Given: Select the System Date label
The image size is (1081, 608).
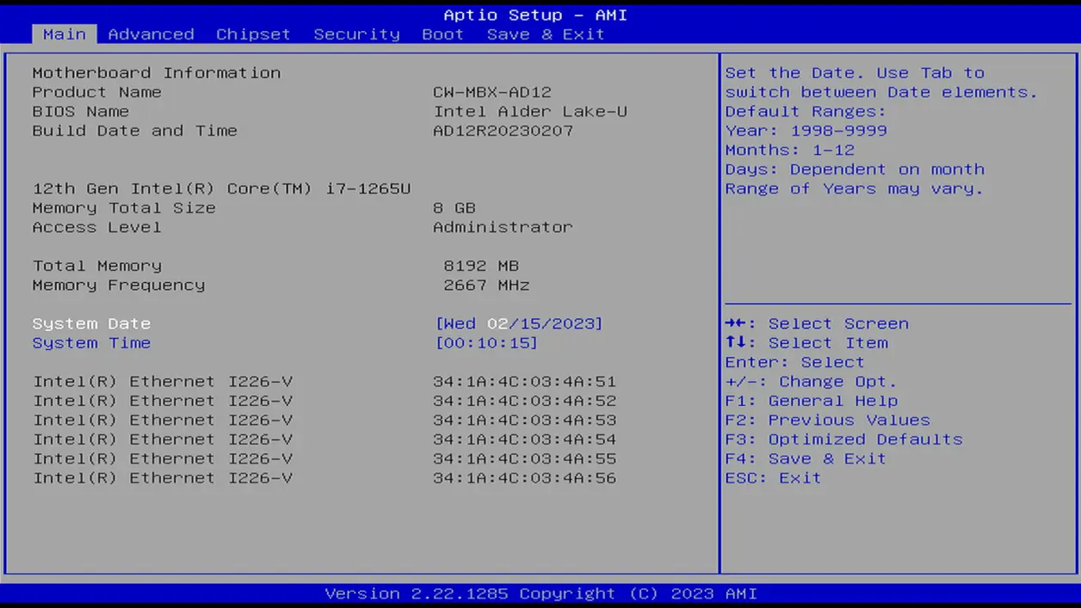Looking at the screenshot, I should (x=91, y=323).
